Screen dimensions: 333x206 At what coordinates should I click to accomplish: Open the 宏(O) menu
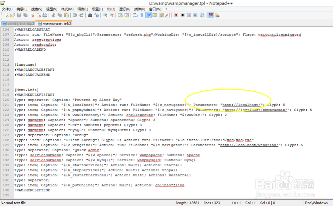tap(111, 9)
